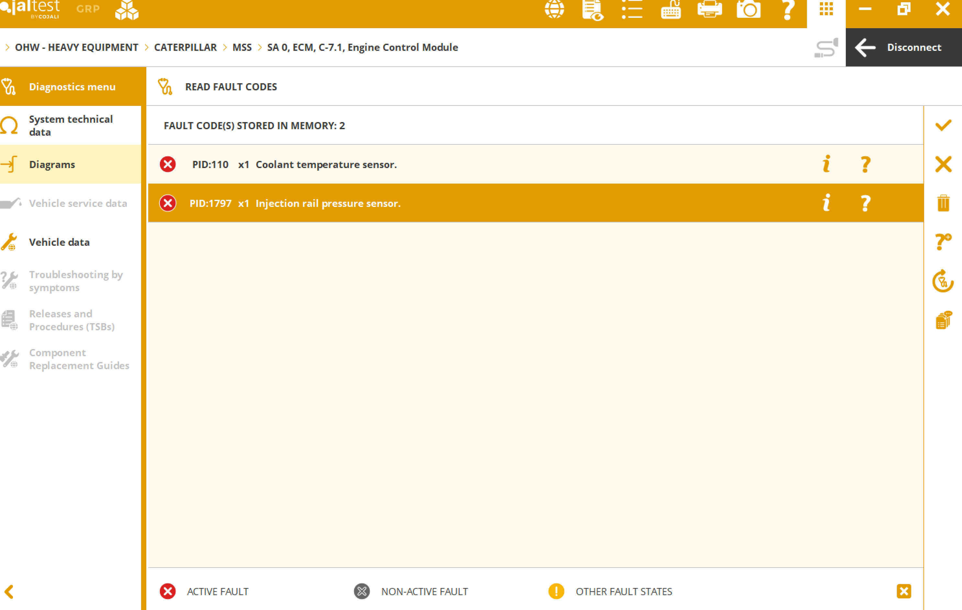Screen dimensions: 962x610
Task: Click Disconnect button
Action: [x=904, y=47]
